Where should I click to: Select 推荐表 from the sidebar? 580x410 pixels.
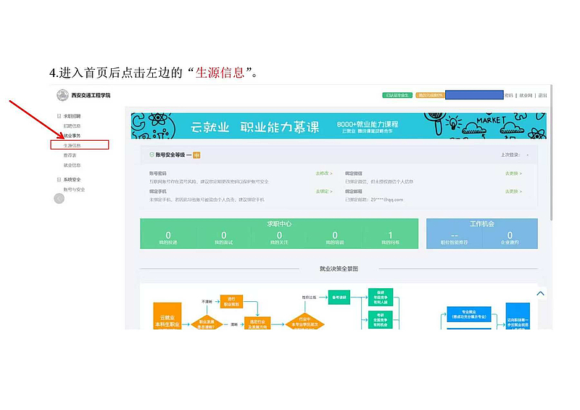point(70,155)
